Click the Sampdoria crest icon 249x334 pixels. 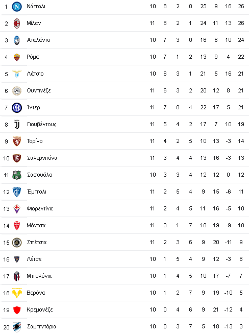[x=17, y=327]
